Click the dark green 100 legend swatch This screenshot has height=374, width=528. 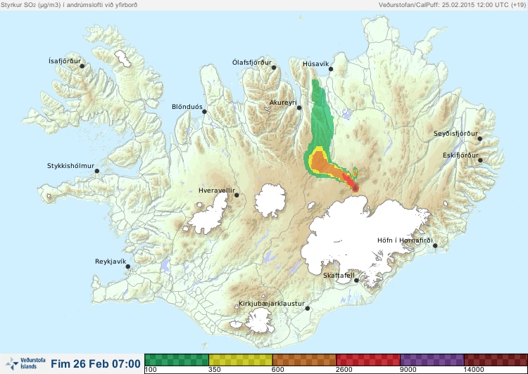coord(177,360)
